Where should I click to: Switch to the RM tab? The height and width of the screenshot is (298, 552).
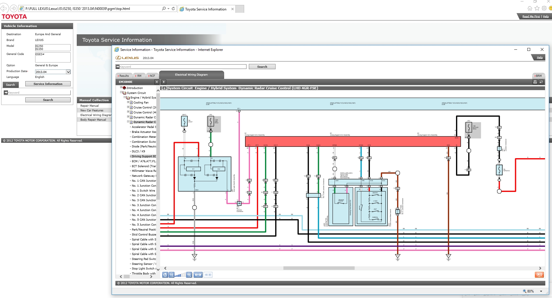click(139, 76)
